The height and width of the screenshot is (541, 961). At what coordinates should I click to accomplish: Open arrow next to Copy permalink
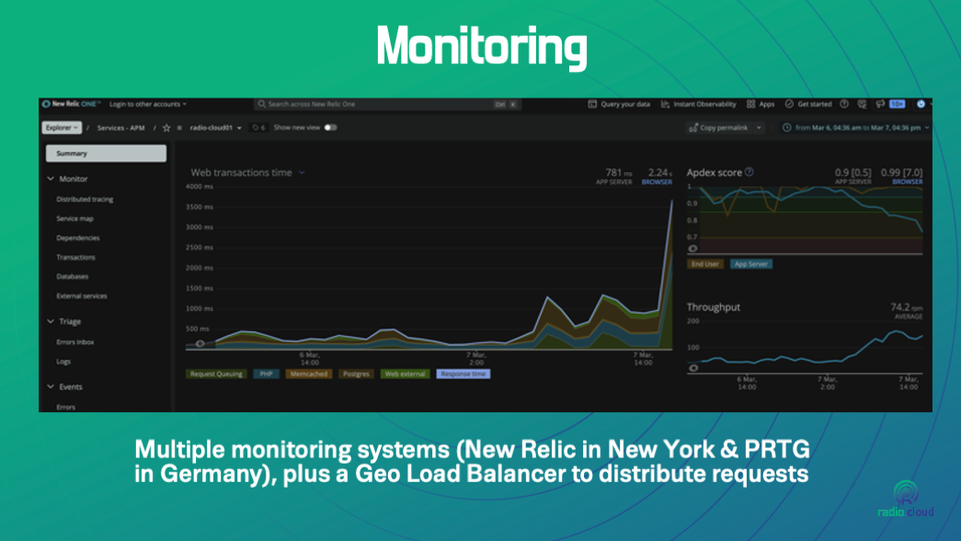[759, 128]
